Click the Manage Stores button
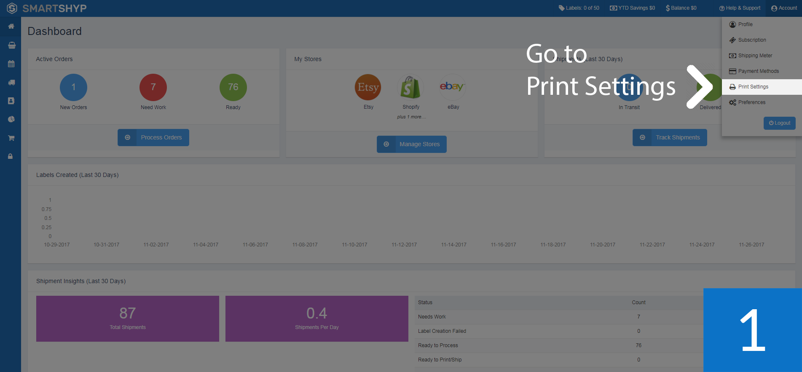This screenshot has width=802, height=372. [x=411, y=144]
